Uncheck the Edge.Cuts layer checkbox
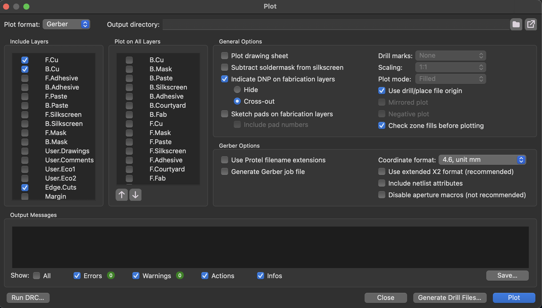 pos(25,187)
